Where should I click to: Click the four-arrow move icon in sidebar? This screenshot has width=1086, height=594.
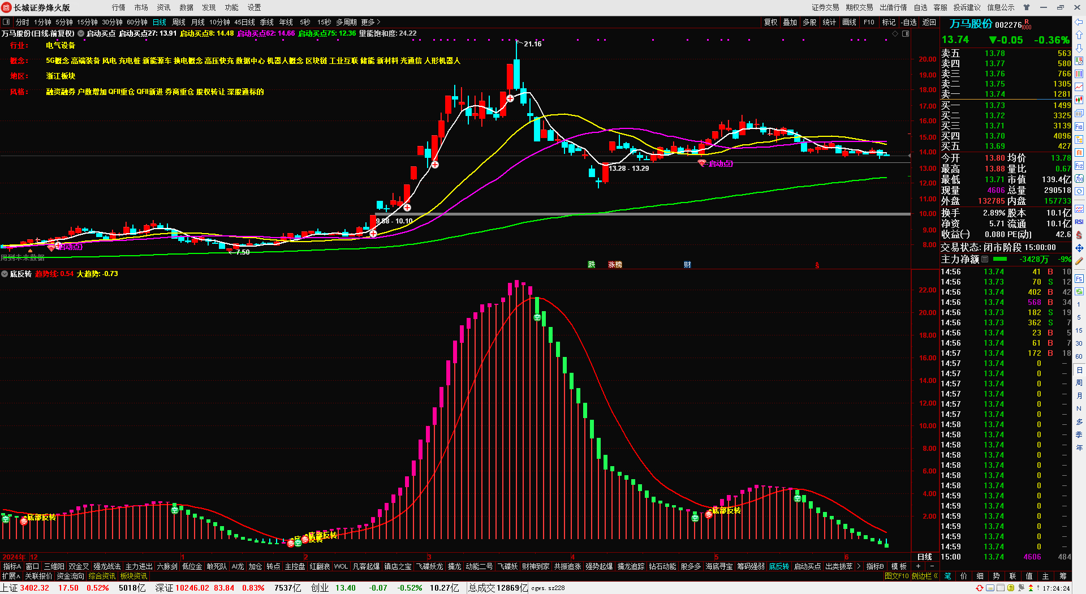(1079, 248)
